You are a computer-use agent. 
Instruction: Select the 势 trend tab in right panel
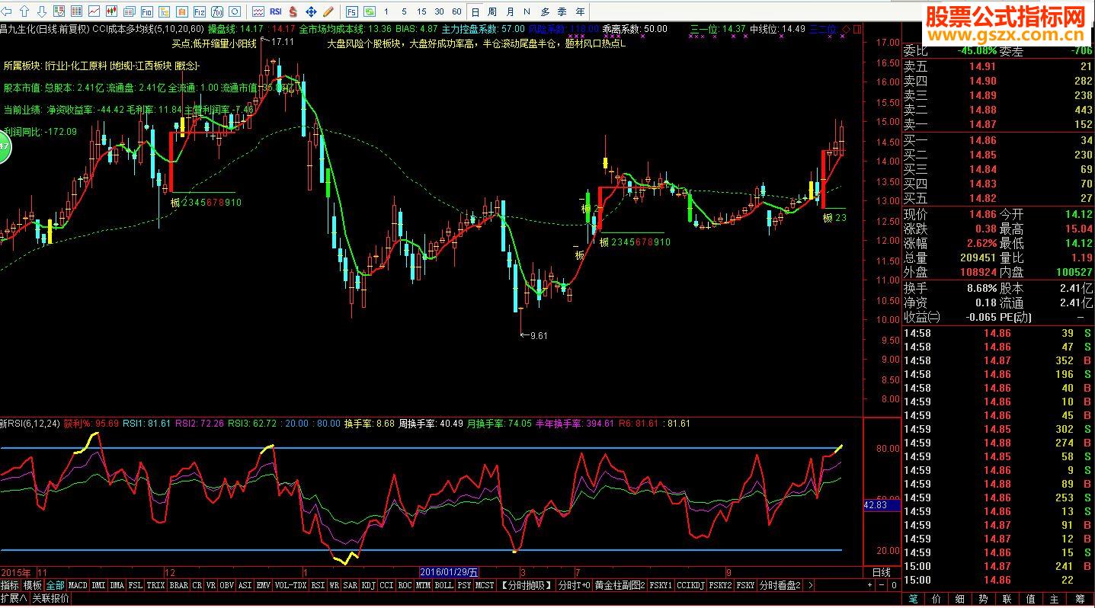tap(984, 599)
